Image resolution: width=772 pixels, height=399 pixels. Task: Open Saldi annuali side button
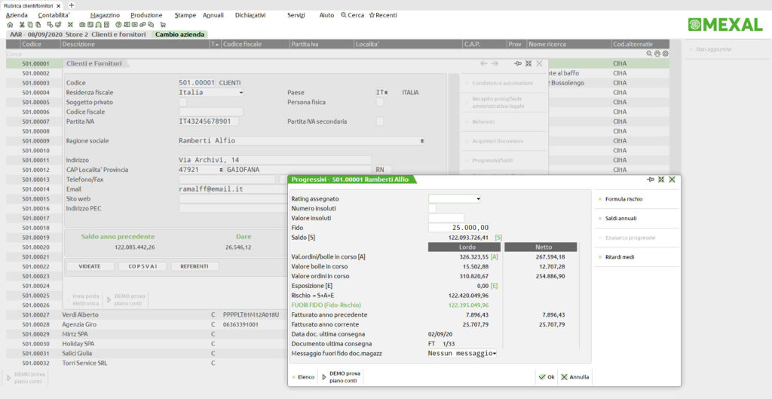(636, 219)
